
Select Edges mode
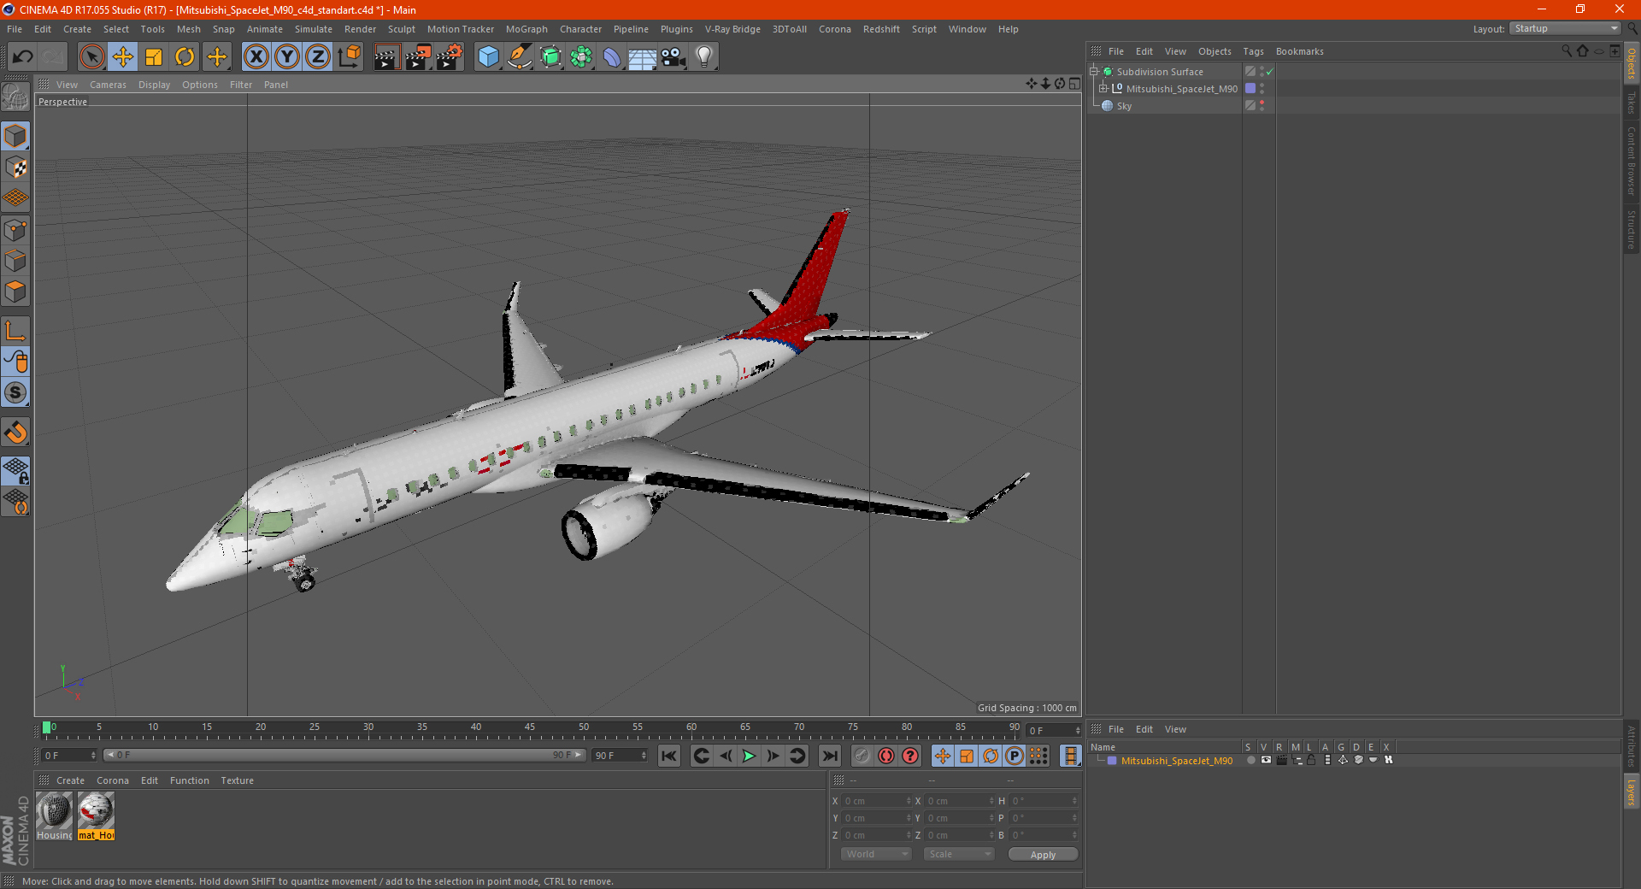point(15,261)
